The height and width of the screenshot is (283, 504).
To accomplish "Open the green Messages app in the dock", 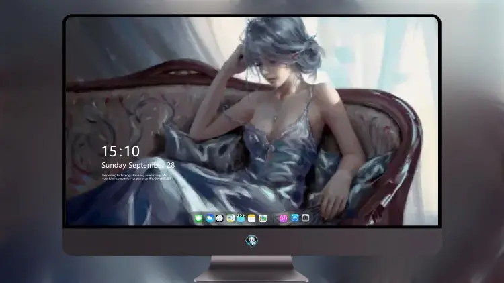I will 199,219.
